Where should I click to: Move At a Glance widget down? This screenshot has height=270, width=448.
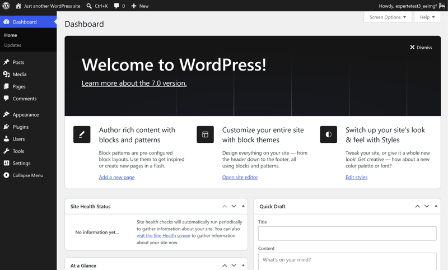[x=234, y=266]
